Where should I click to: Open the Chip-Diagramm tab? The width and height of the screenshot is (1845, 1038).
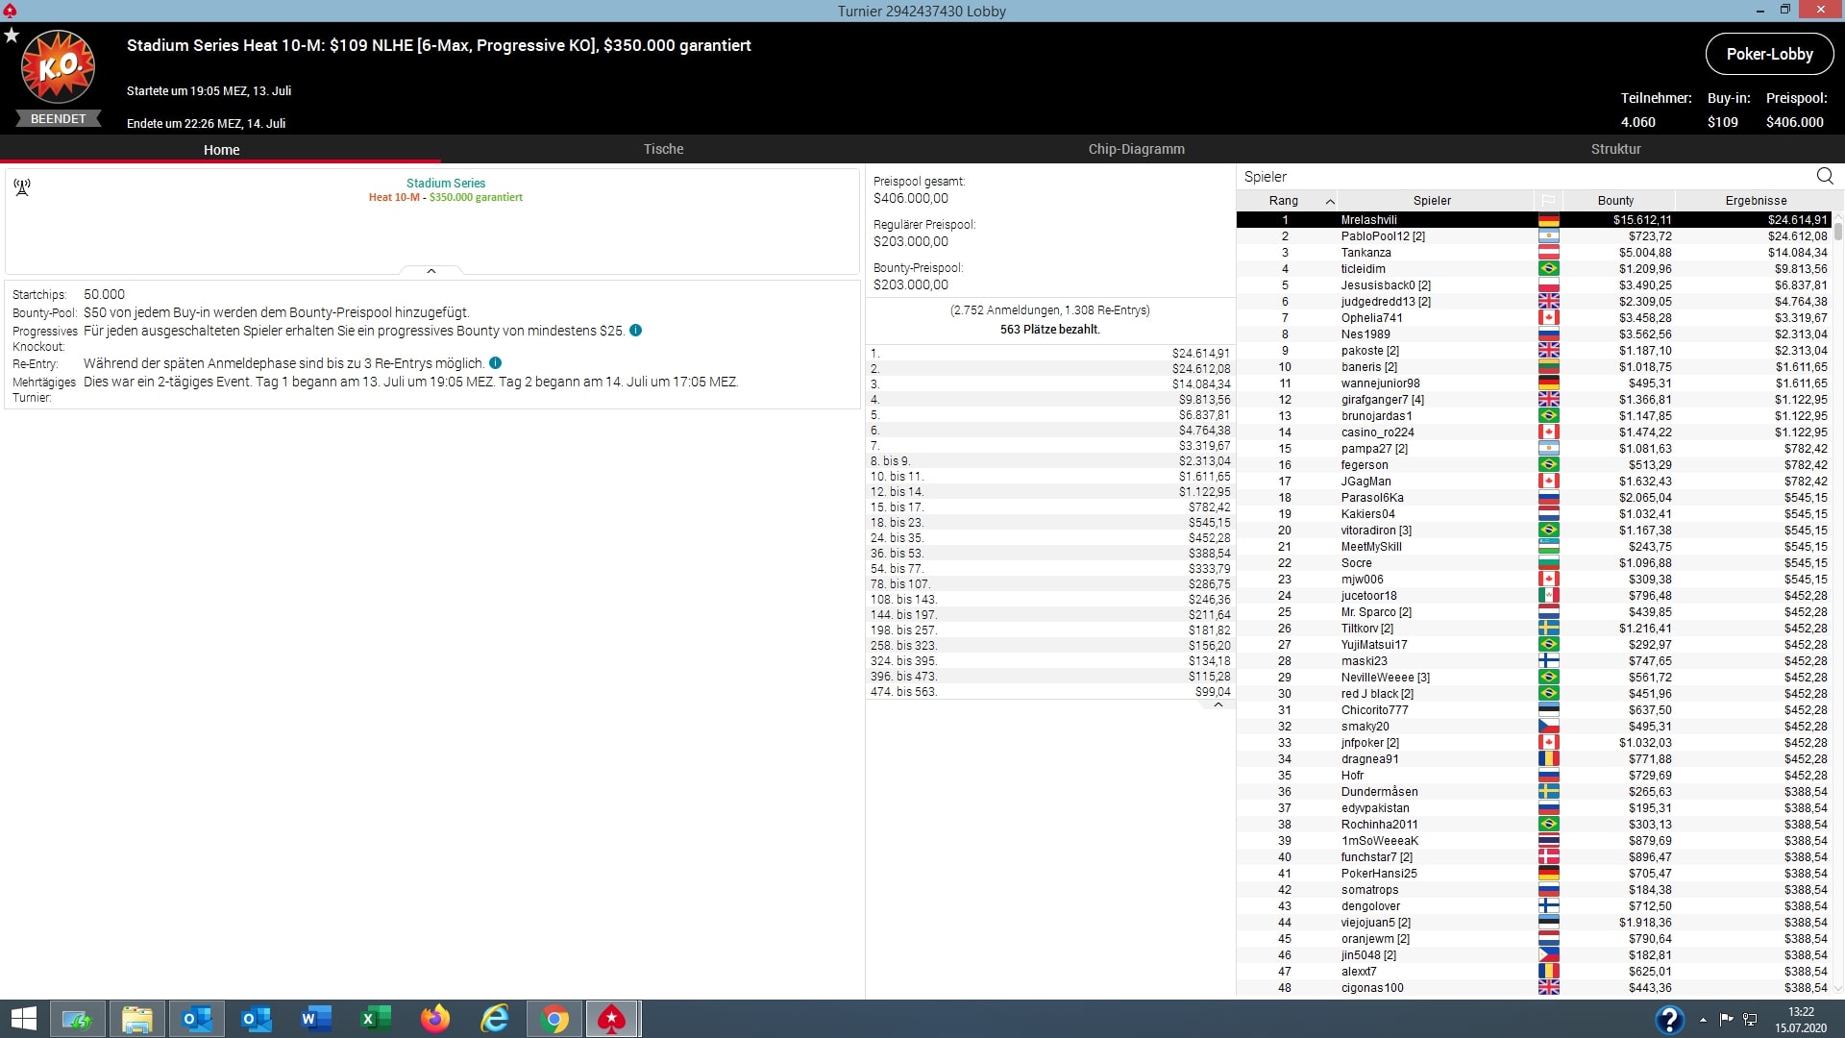1136,149
